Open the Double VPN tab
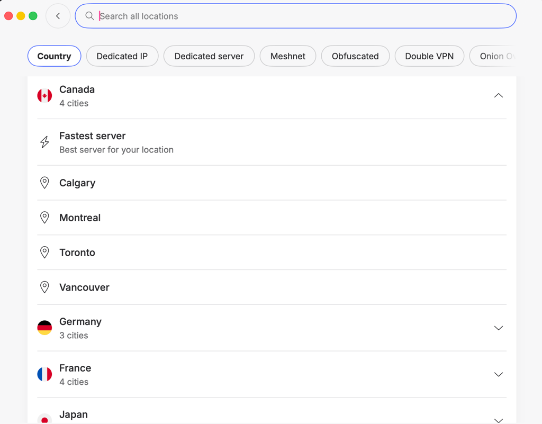Viewport: 542px width, 424px height. (429, 56)
